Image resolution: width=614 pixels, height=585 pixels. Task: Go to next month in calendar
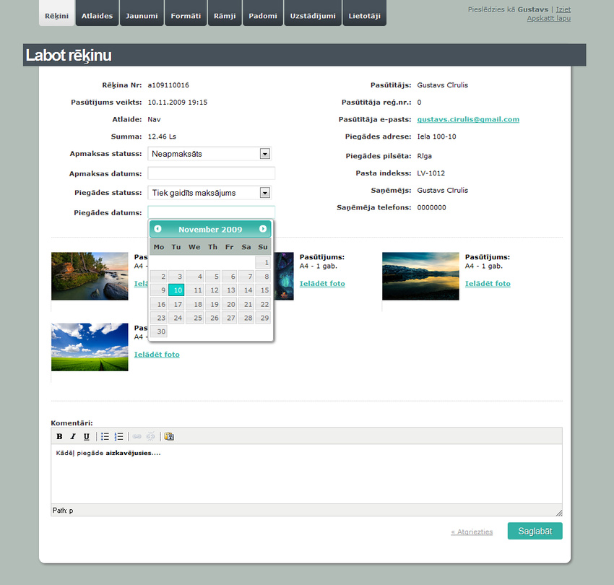pyautogui.click(x=263, y=229)
